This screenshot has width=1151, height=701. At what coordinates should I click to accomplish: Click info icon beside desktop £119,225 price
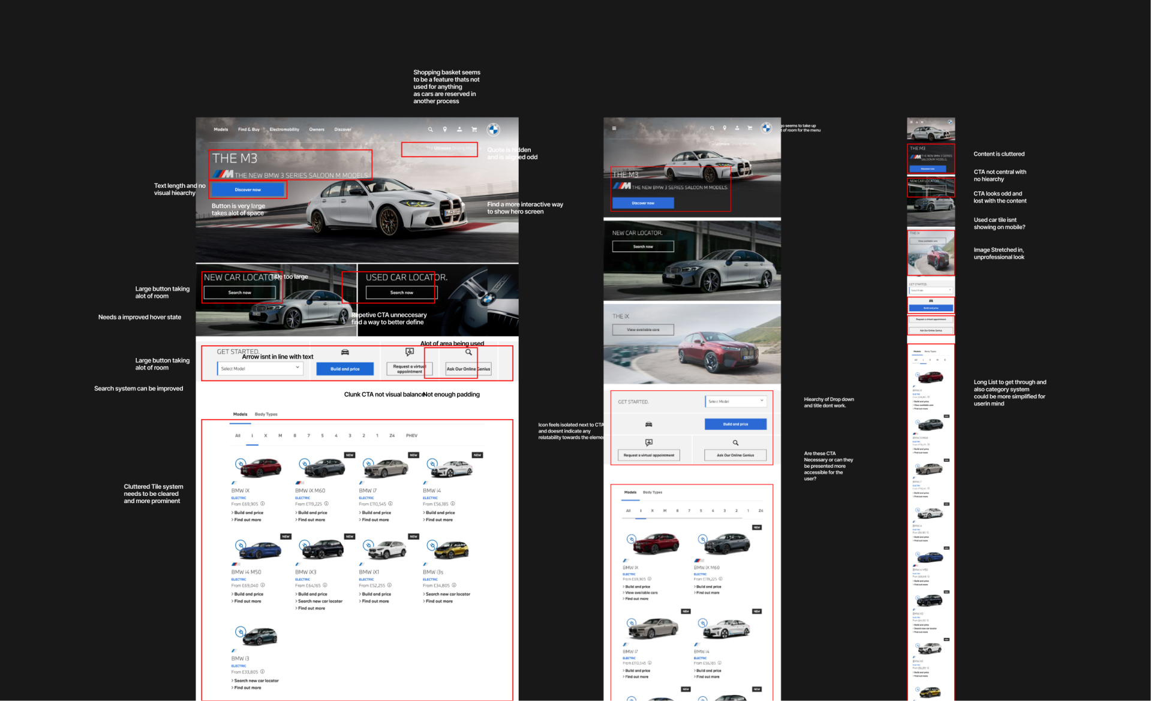pyautogui.click(x=326, y=504)
